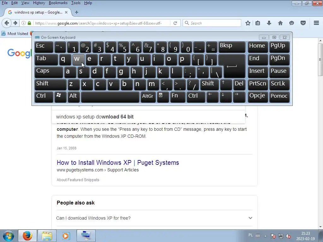
Task: Click the page vertical scrollbar thumb
Action: click(x=320, y=60)
